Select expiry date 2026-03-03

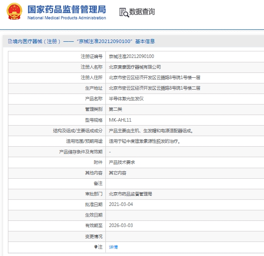pyautogui.click(x=121, y=225)
